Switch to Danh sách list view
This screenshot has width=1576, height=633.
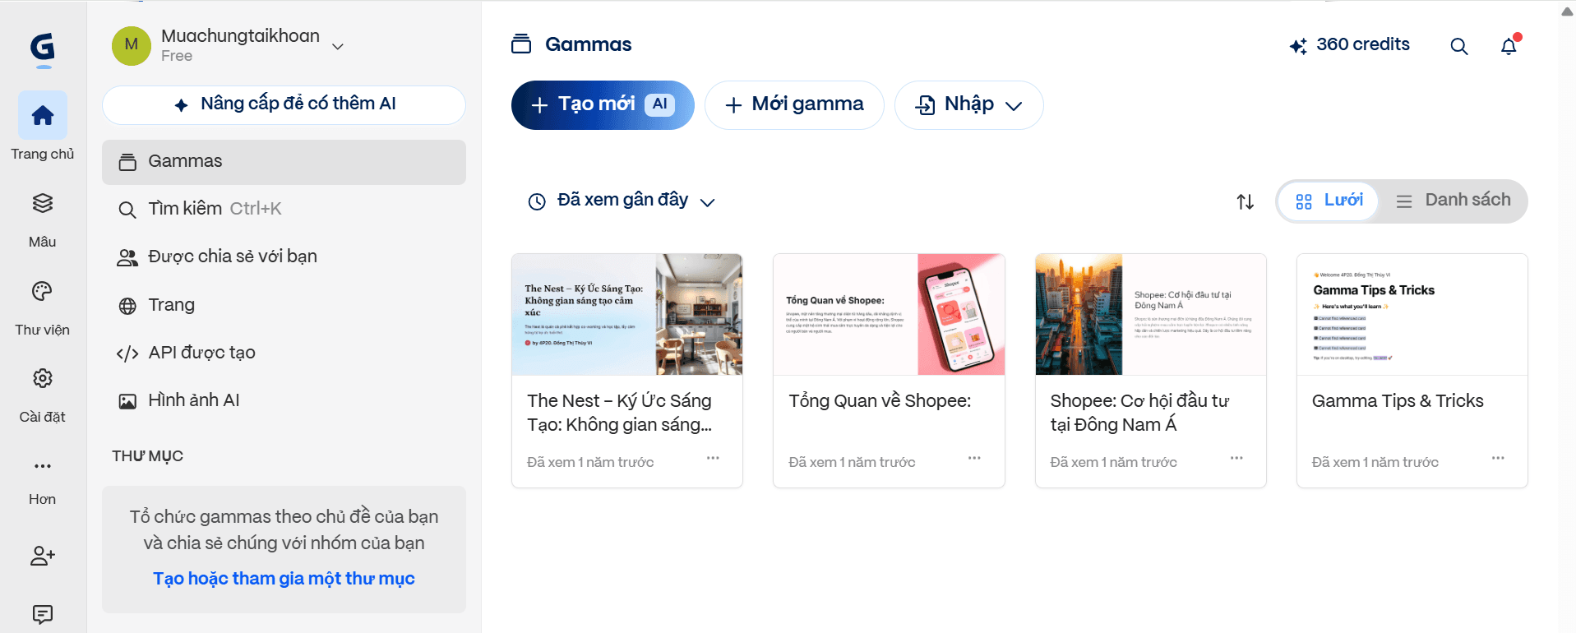[x=1453, y=201]
